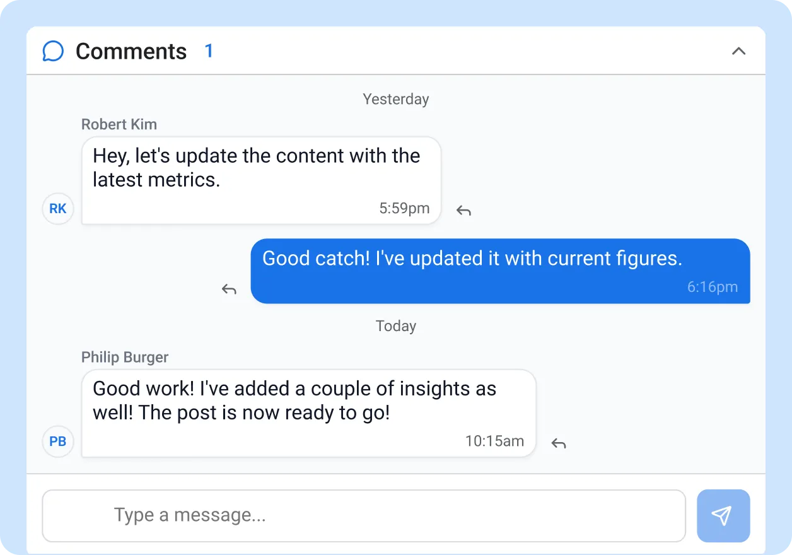Click the 6:16pm timestamp on the blue message
The image size is (792, 555).
click(x=713, y=287)
